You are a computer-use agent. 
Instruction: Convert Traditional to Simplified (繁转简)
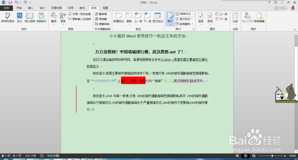(101, 14)
